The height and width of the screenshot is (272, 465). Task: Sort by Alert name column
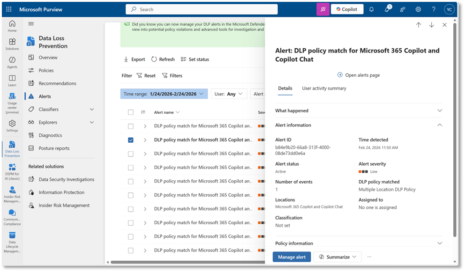tap(167, 112)
